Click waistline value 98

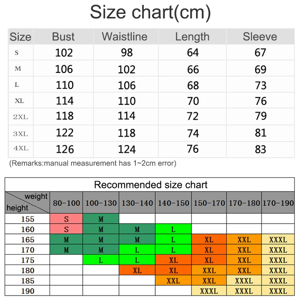(x=127, y=53)
